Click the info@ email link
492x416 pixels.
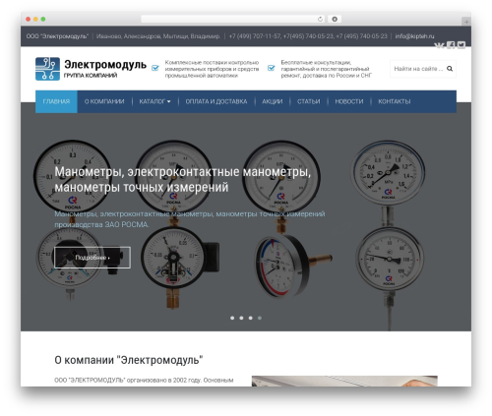coord(414,36)
